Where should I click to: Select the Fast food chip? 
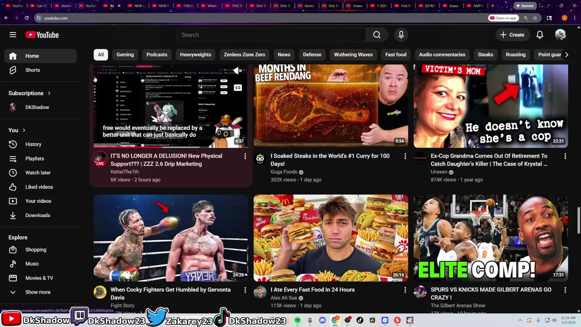[396, 54]
